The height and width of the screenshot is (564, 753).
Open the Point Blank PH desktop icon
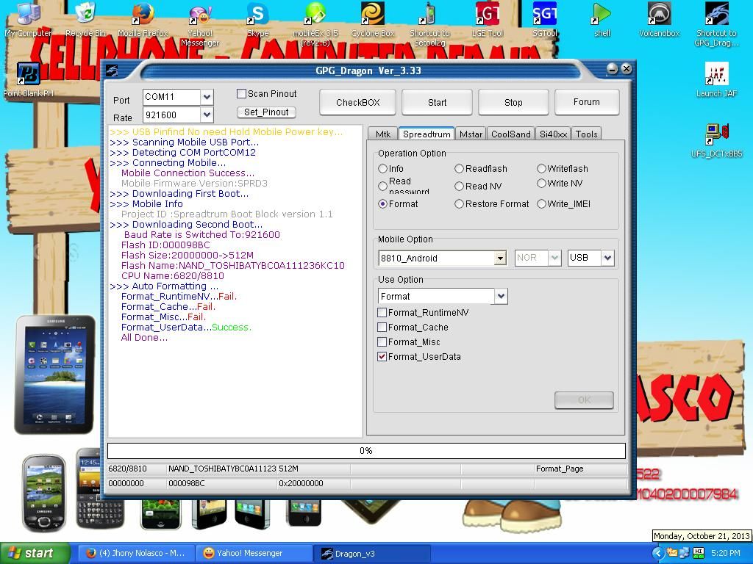pos(28,75)
